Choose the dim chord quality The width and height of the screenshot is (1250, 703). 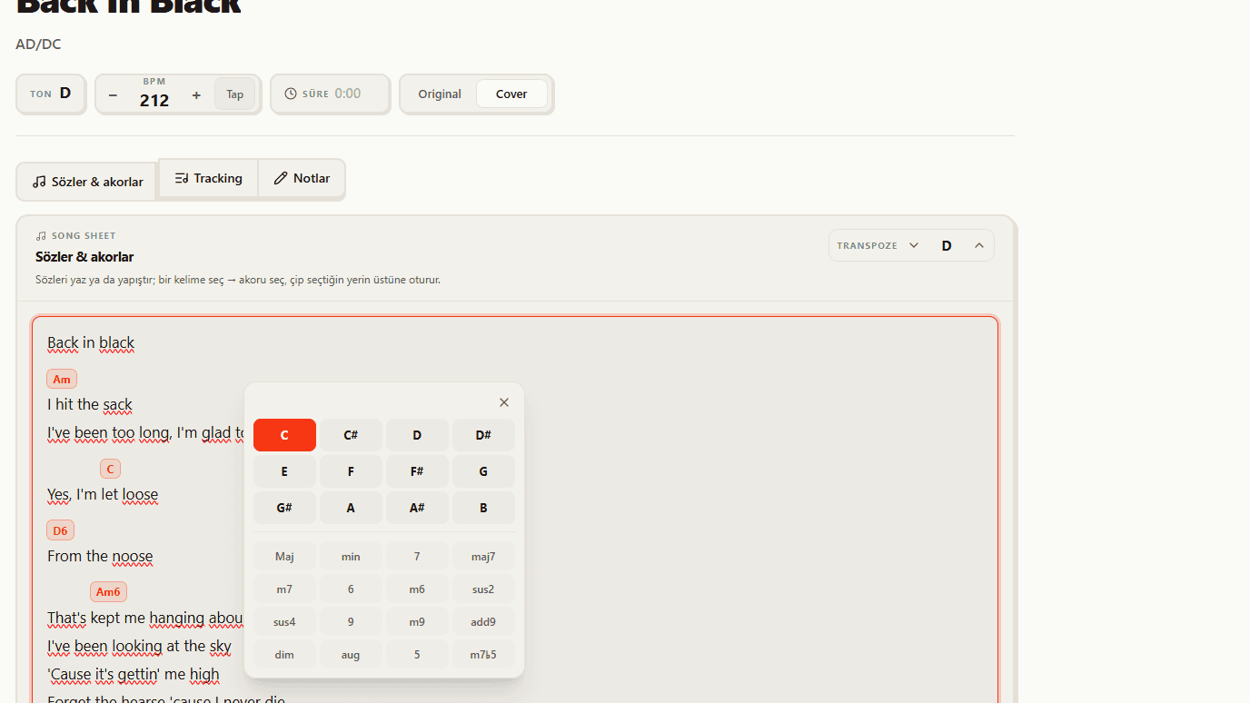(x=284, y=655)
